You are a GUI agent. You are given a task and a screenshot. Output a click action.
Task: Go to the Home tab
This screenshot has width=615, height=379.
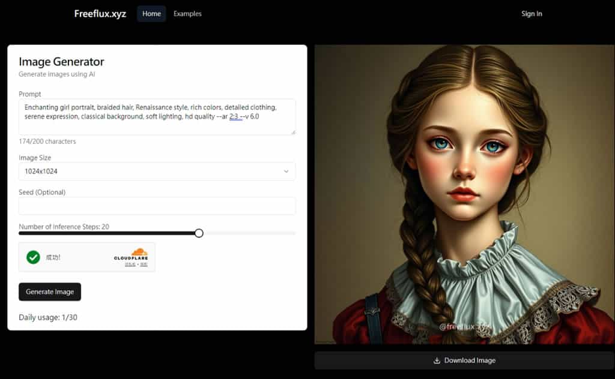point(151,14)
